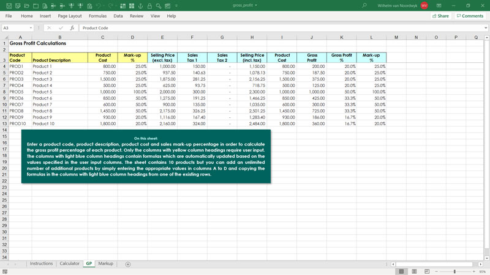
Task: Click the 2,484.00 selling price cell
Action: pos(252,123)
